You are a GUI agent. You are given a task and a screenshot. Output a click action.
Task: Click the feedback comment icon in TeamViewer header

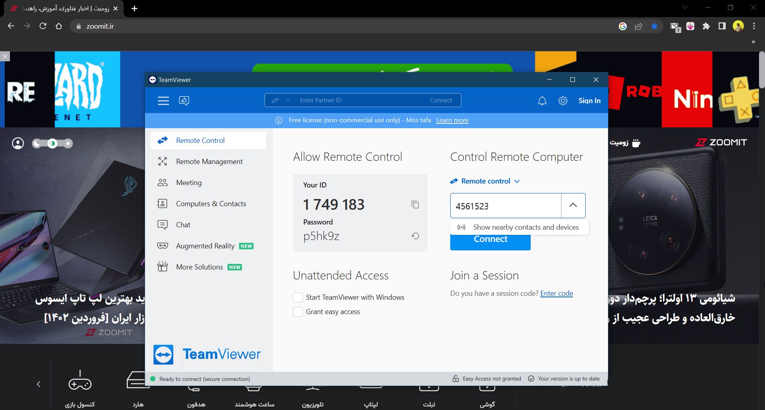click(184, 101)
